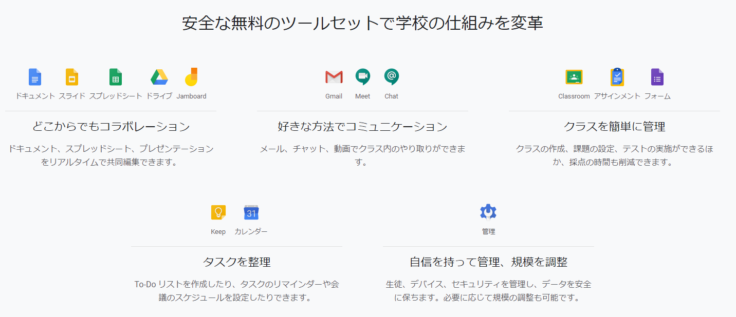Click the クラスを簡単に管理 heading

pos(614,127)
